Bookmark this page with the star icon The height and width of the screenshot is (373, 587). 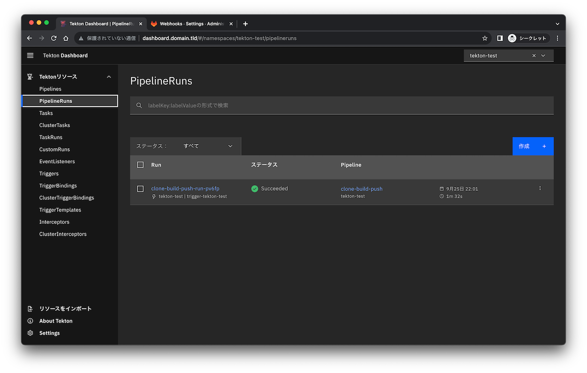point(485,38)
